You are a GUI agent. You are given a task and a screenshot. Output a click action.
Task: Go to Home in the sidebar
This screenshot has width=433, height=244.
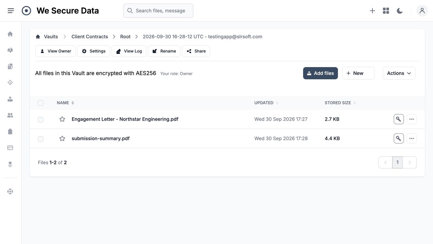(10, 34)
